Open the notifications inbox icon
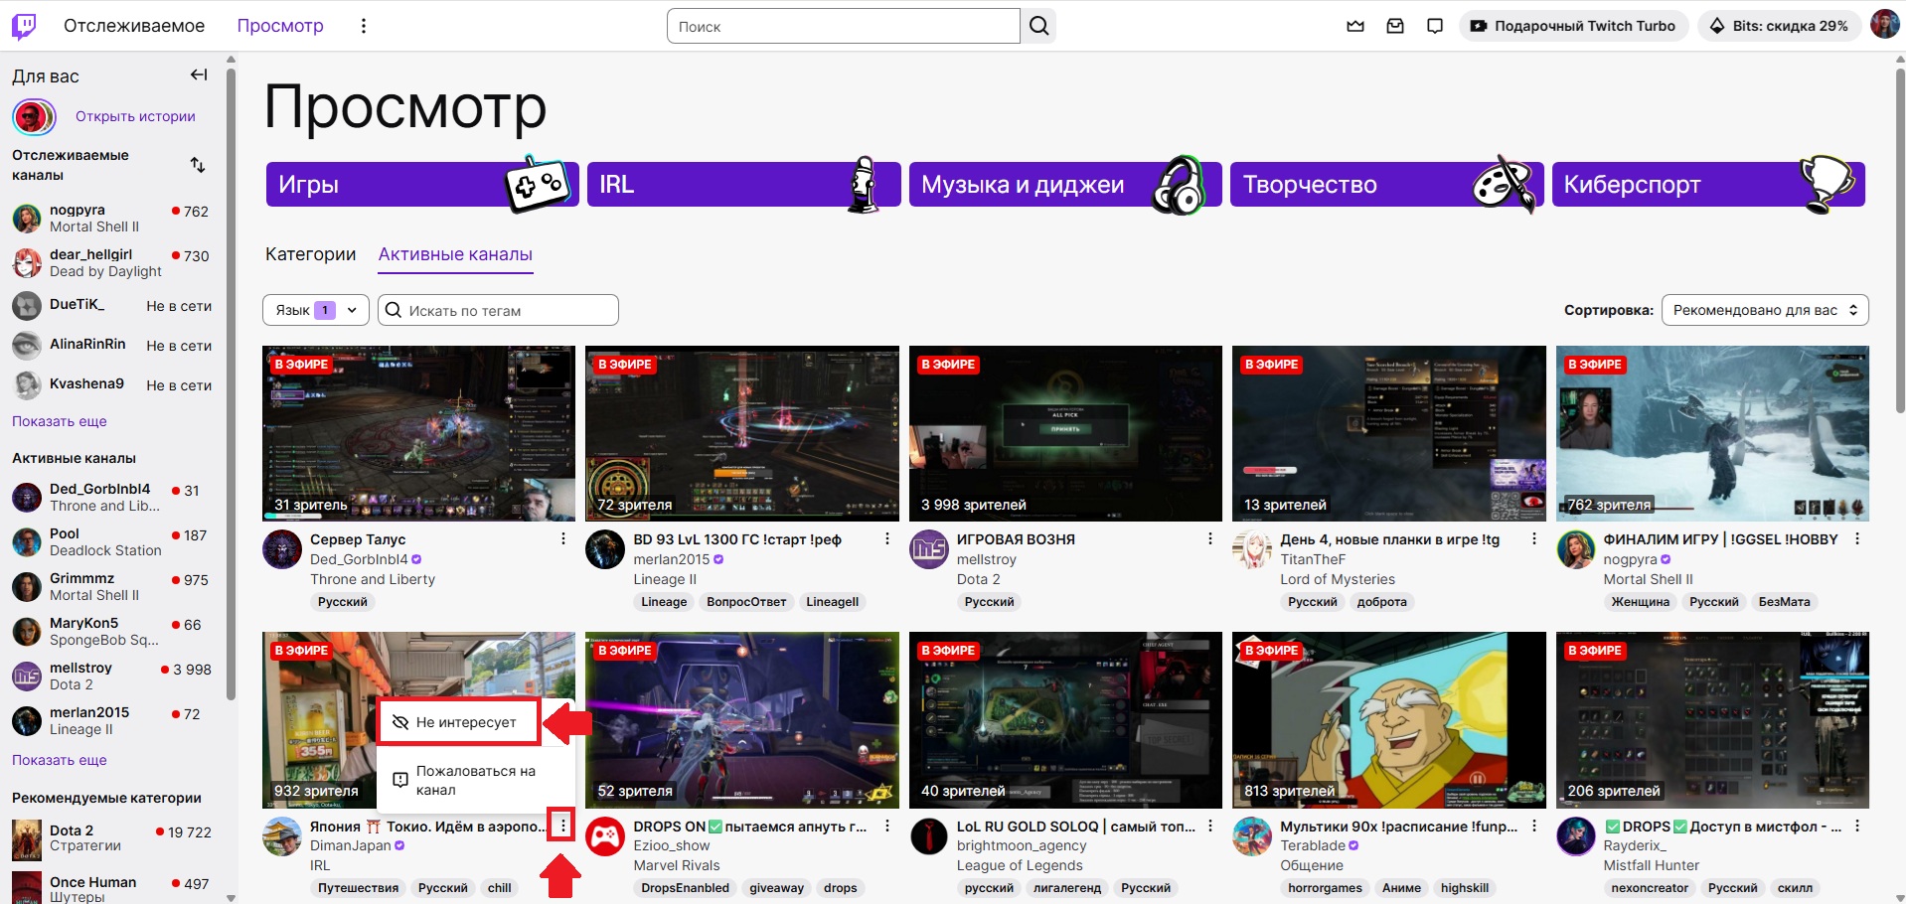 click(1395, 26)
